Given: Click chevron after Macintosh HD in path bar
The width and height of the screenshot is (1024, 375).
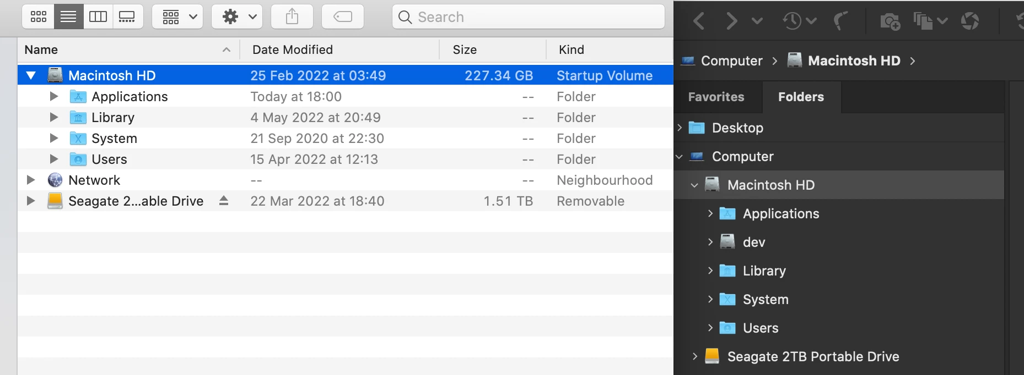Looking at the screenshot, I should (x=913, y=60).
